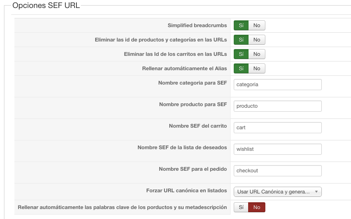Set No for Eliminar Id de los carritos

point(257,54)
